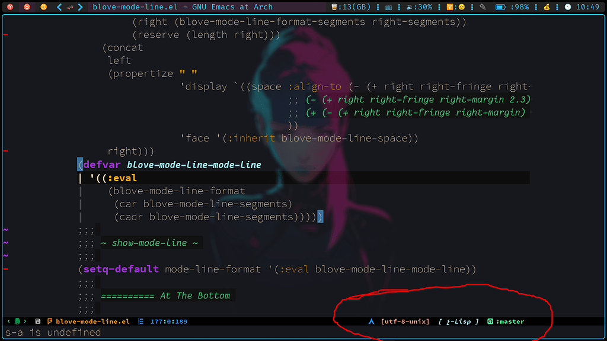Expand the left chevron in the top bar
Screen dimensions: 607x341
(x=58, y=8)
